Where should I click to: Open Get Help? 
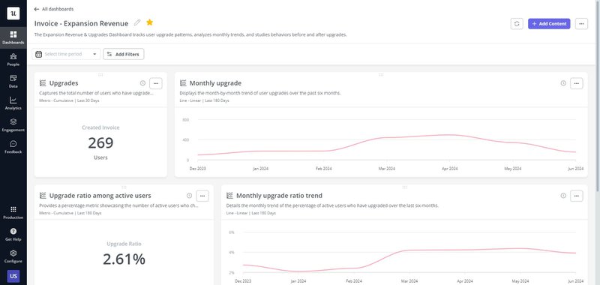point(13,235)
